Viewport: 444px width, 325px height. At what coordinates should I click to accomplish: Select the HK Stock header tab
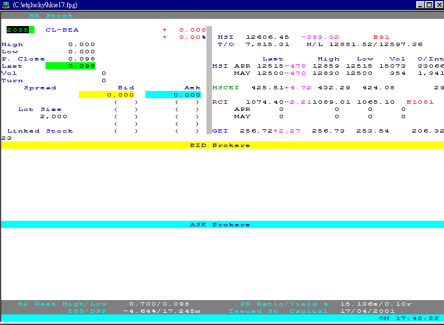(51, 16)
